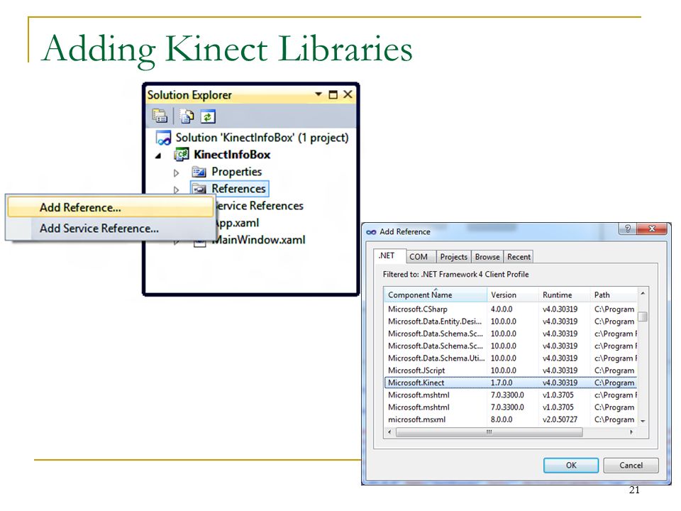Screen dimensions: 681x511
Task: Select the Microsoft.Data.Entity.Desi... row
Action: (x=511, y=321)
